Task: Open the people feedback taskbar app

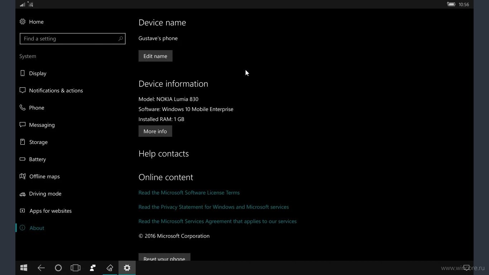Action: 93,268
